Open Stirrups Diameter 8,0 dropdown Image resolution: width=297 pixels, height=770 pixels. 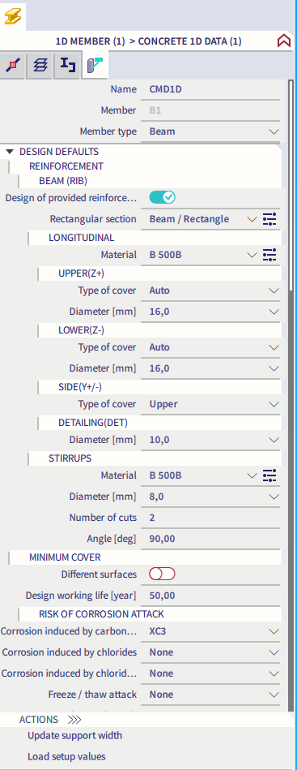(210, 497)
